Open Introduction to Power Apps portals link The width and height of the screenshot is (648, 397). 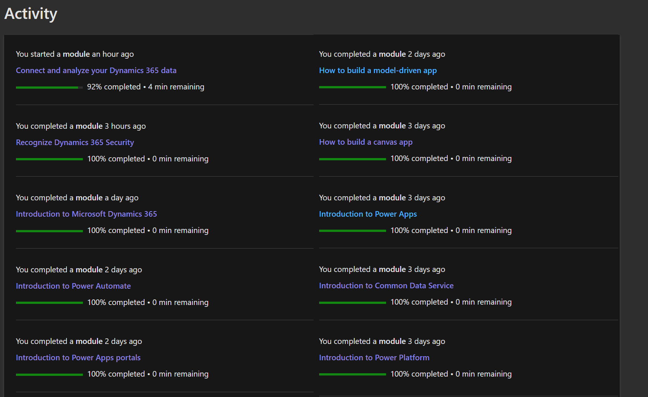[x=78, y=358]
